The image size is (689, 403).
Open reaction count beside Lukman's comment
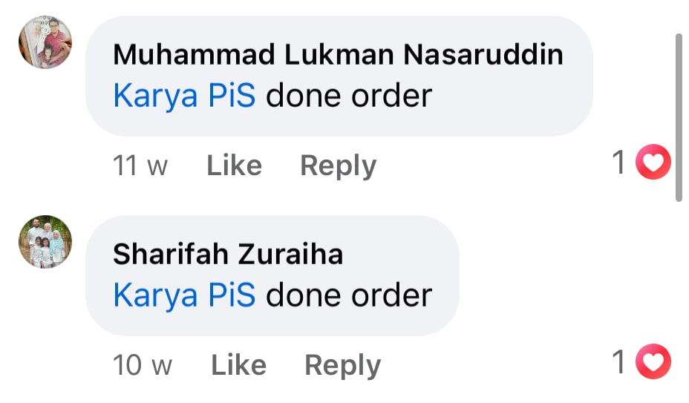[x=618, y=162]
